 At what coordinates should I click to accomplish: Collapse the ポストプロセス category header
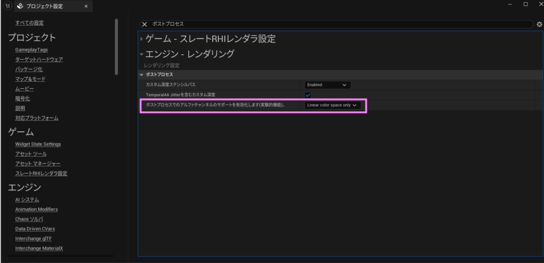141,74
